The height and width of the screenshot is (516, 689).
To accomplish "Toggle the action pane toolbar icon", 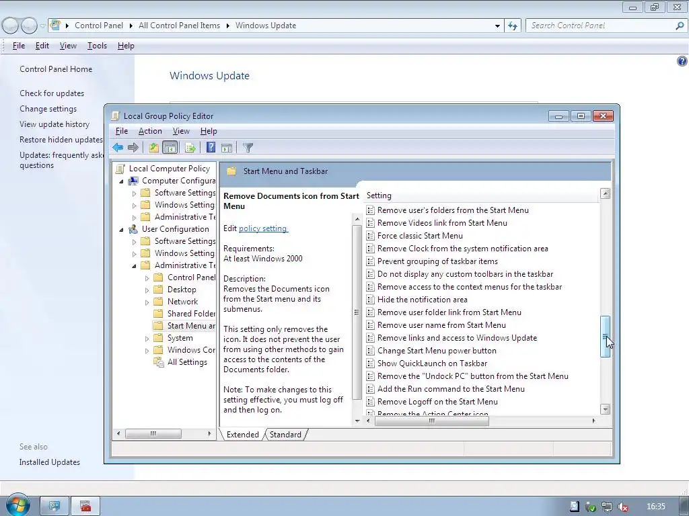I will click(x=227, y=147).
